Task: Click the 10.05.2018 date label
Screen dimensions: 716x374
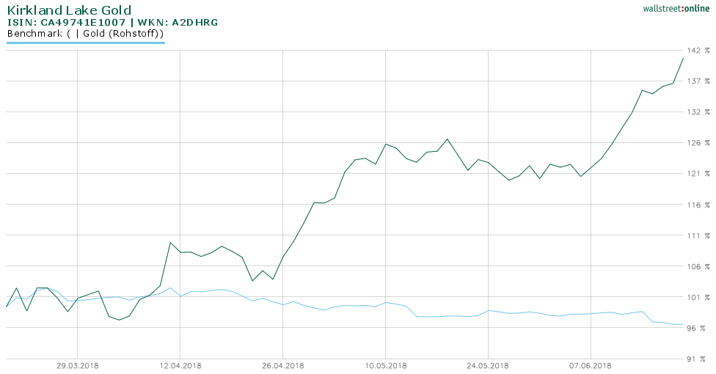Action: click(x=386, y=365)
